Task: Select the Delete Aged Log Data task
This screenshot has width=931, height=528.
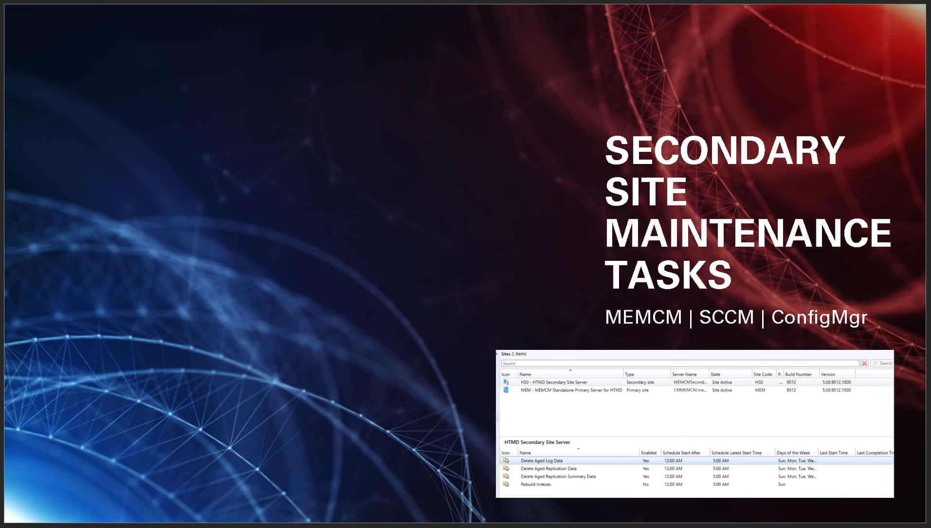Action: [x=697, y=460]
